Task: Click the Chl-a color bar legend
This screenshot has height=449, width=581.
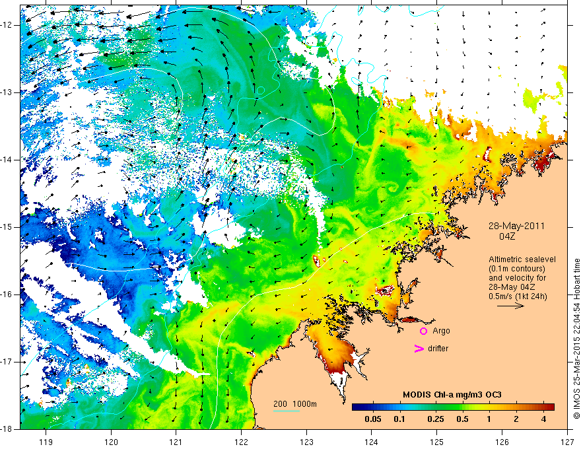Action: tap(453, 407)
